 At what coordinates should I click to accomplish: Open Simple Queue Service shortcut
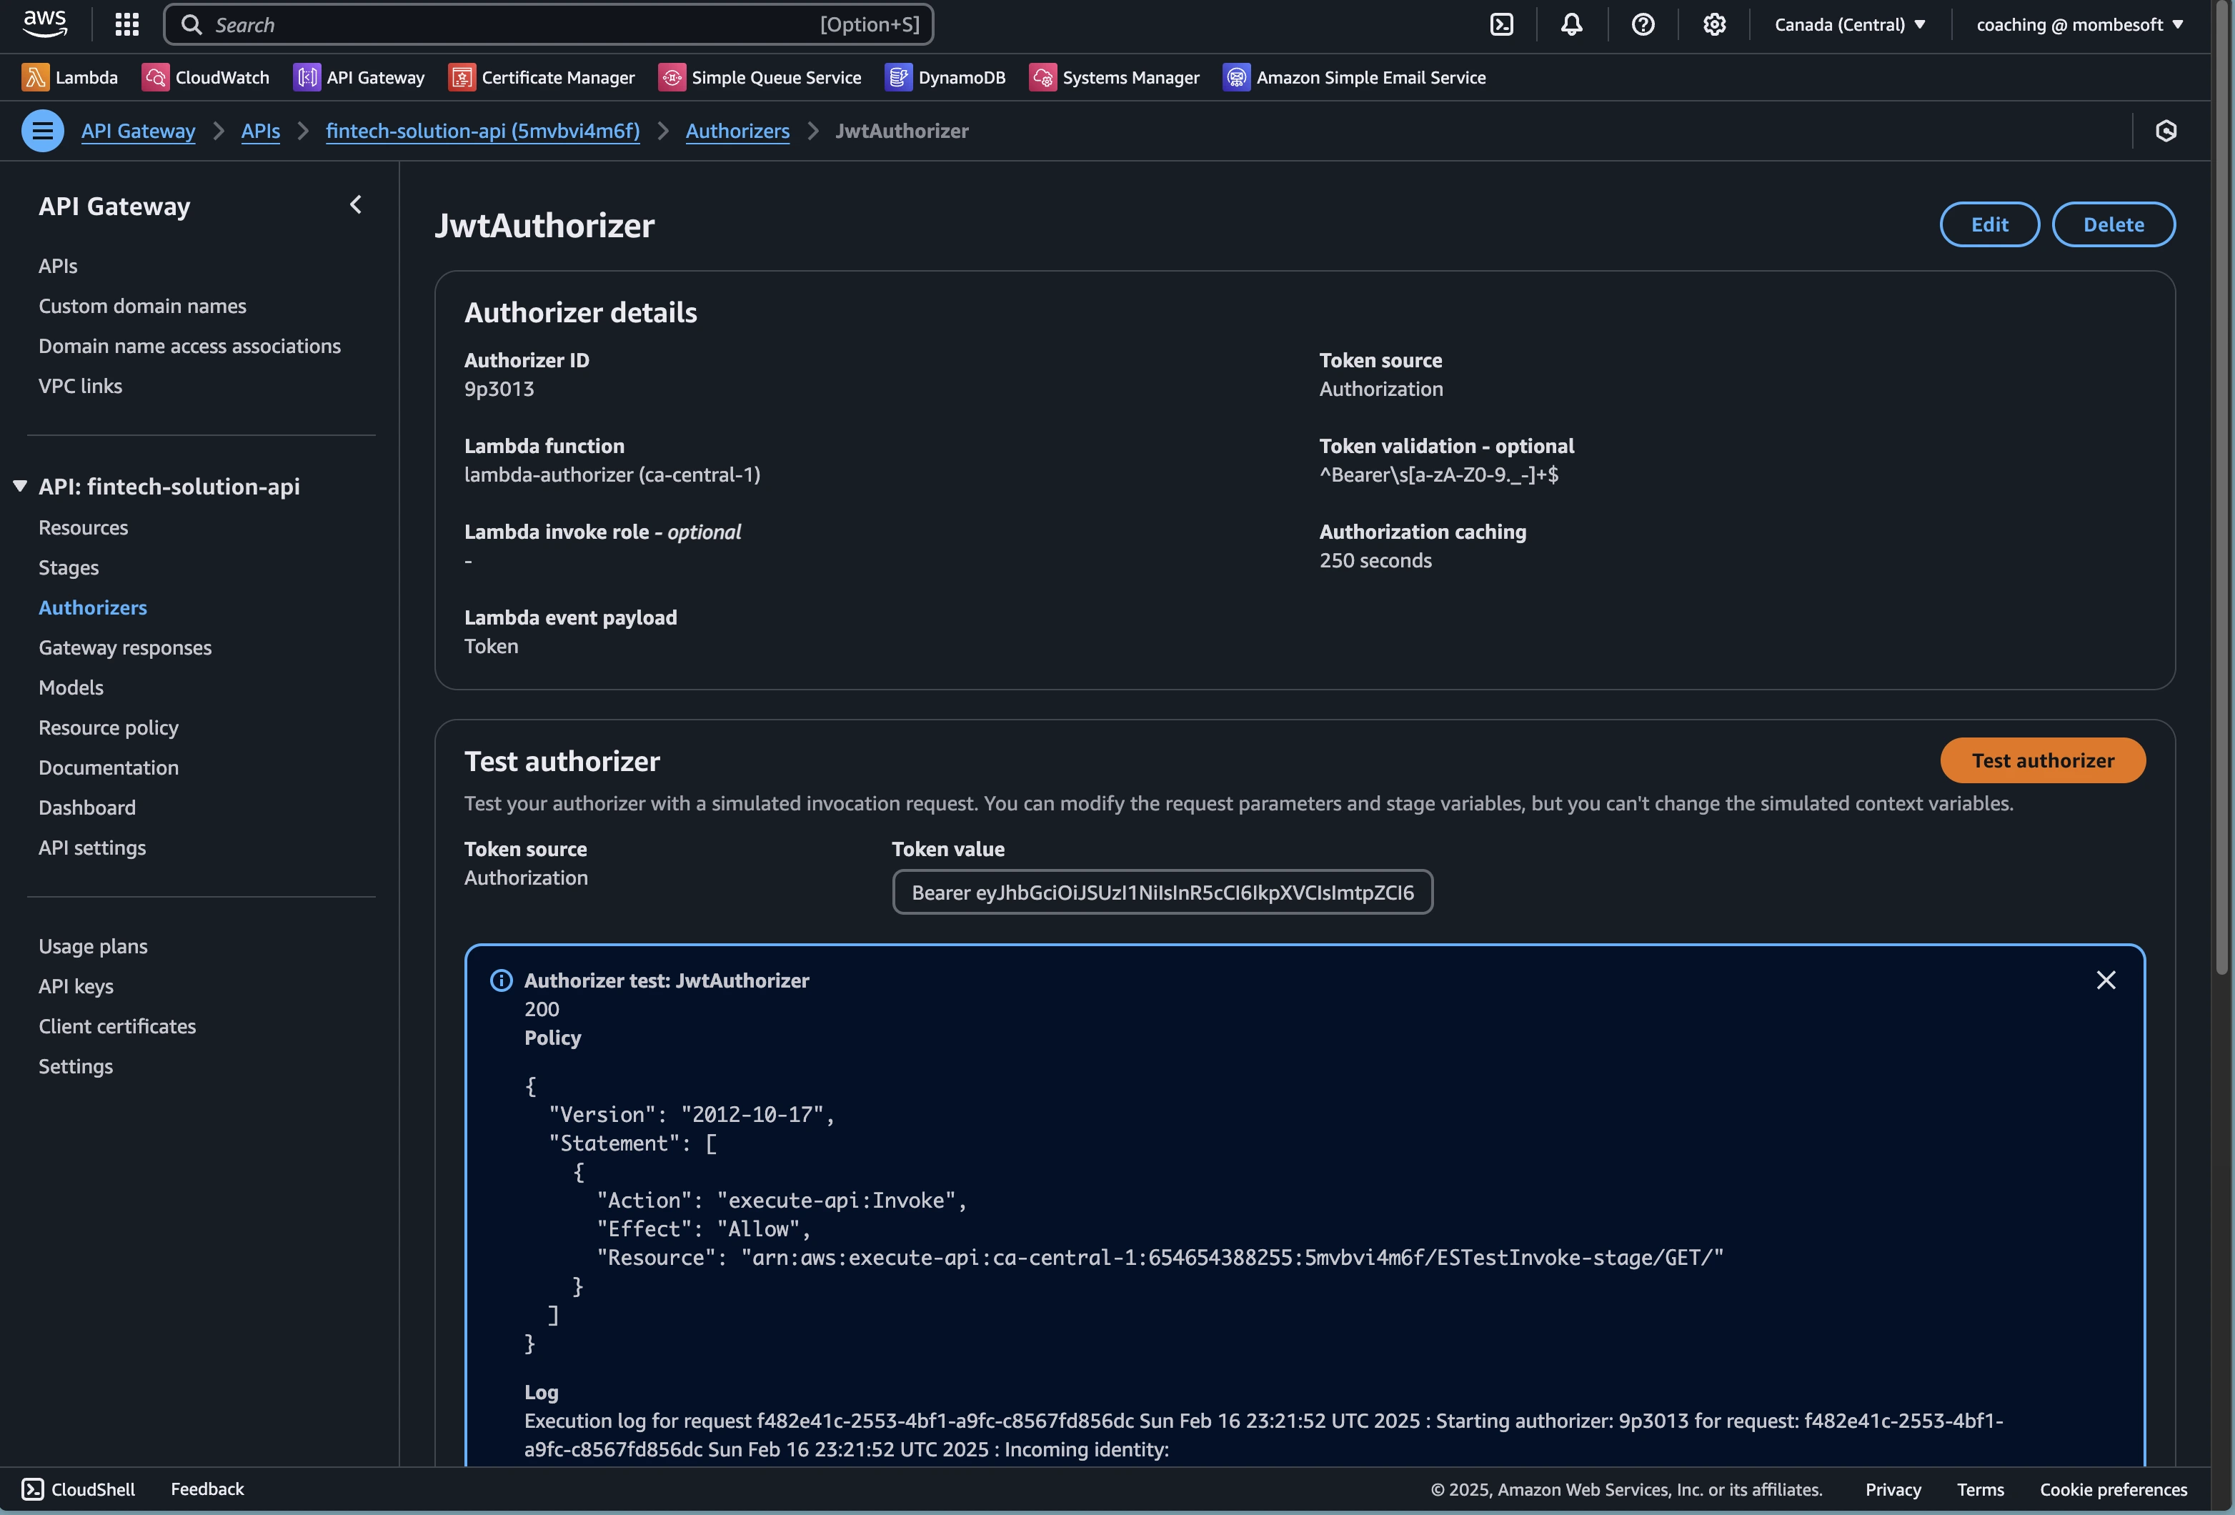pyautogui.click(x=760, y=77)
